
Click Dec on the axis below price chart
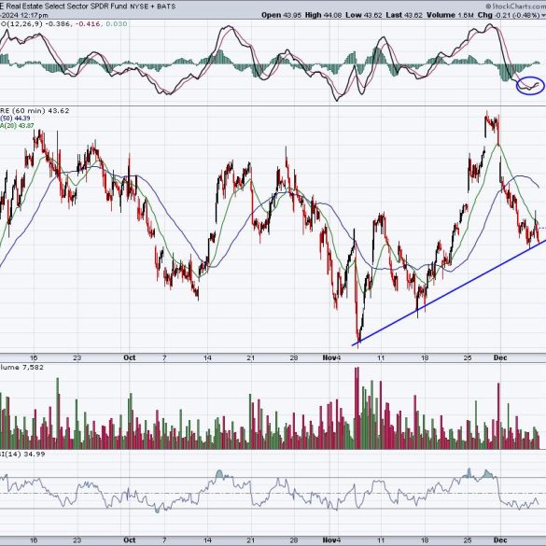500,357
